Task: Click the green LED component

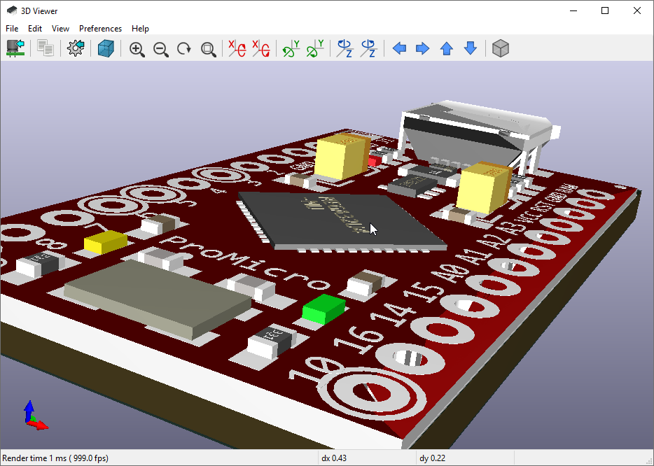Action: [324, 309]
